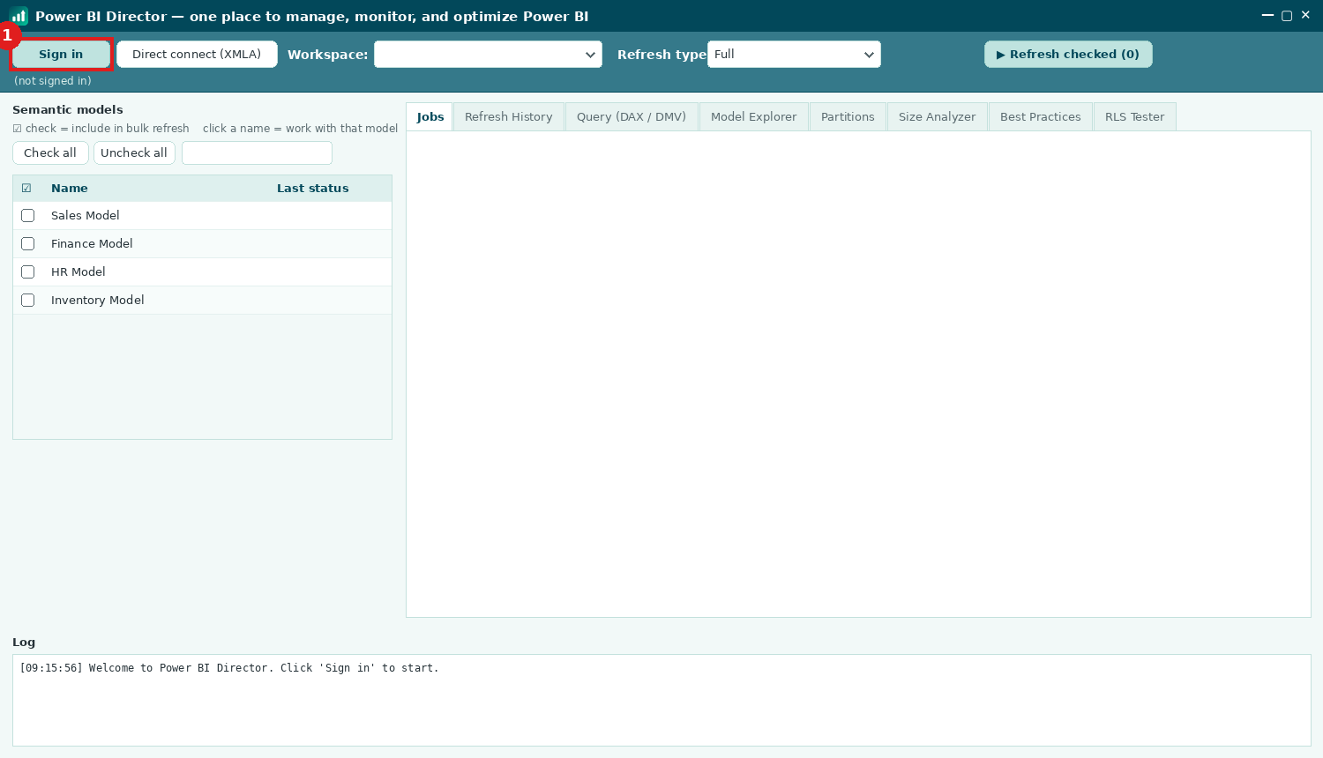Open the Query (DAX / DMV) tab
This screenshot has width=1323, height=758.
pos(632,117)
